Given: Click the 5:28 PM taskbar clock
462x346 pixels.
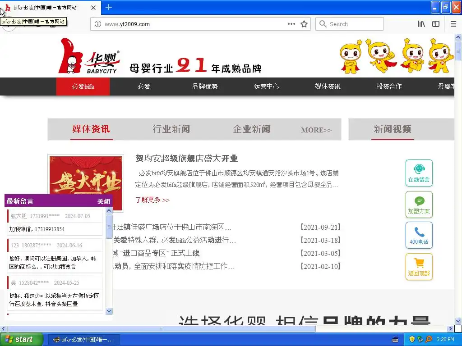Looking at the screenshot, I should click(x=445, y=340).
